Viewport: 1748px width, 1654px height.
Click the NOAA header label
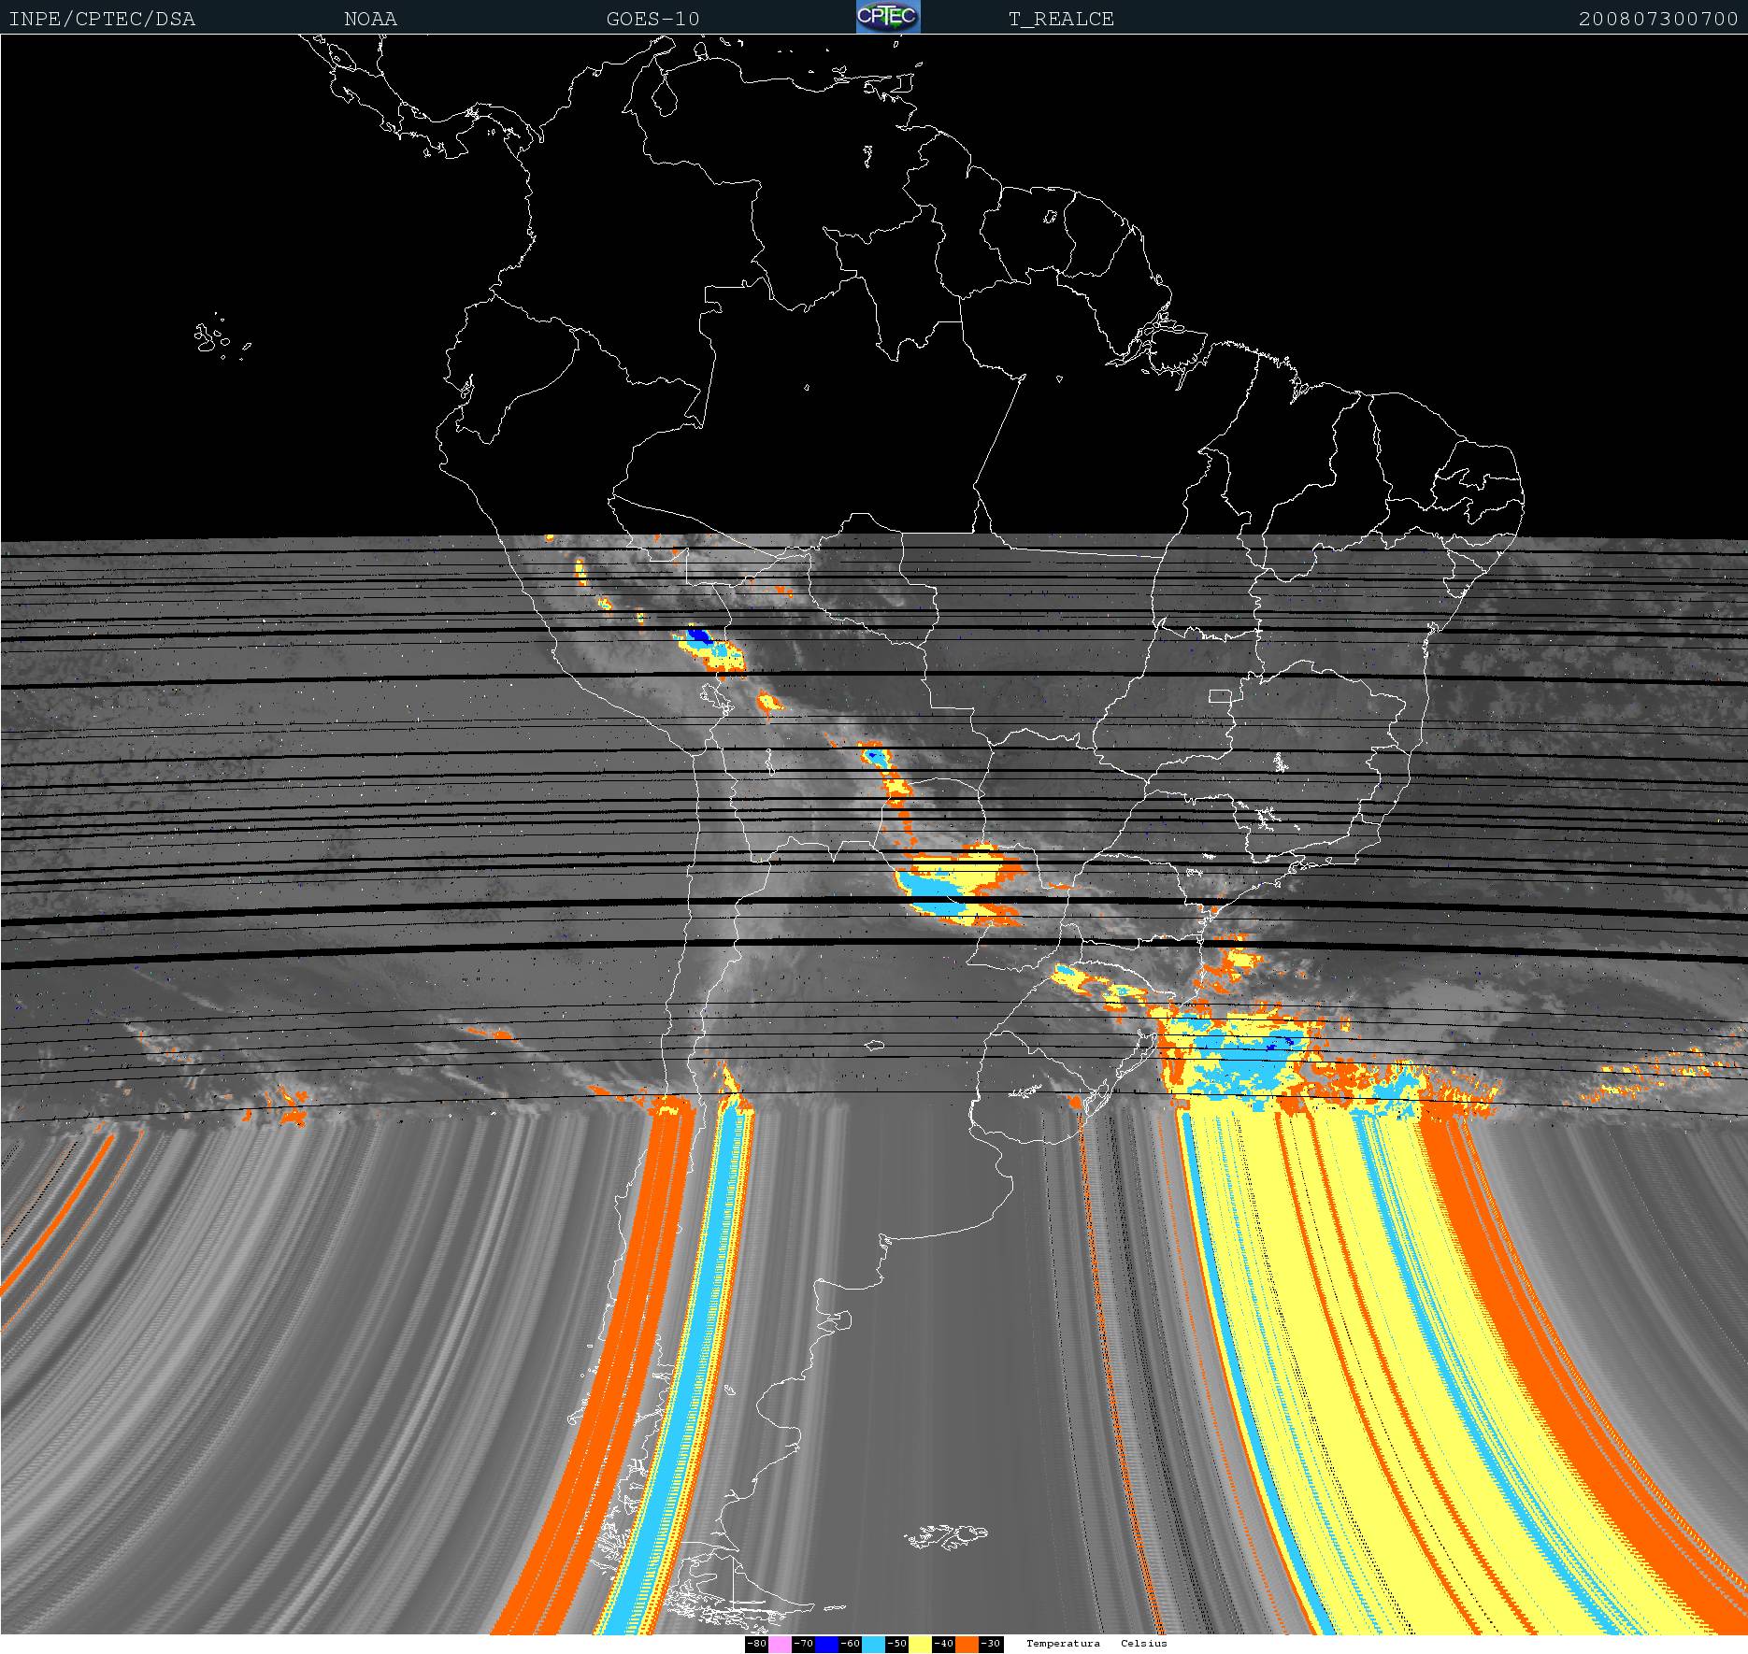[x=370, y=19]
